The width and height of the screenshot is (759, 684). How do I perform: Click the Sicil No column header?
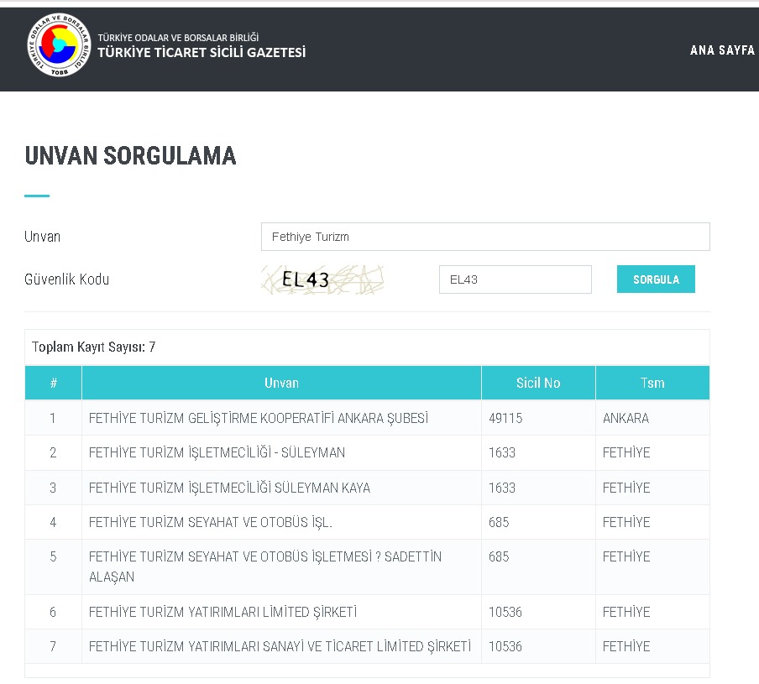click(538, 383)
